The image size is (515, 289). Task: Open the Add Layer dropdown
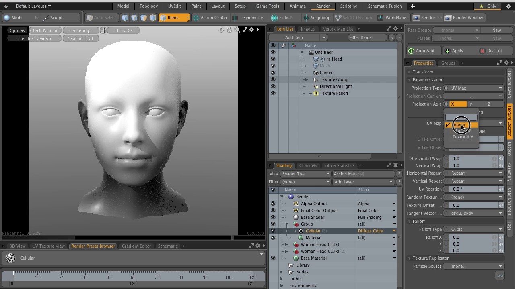pyautogui.click(x=363, y=182)
